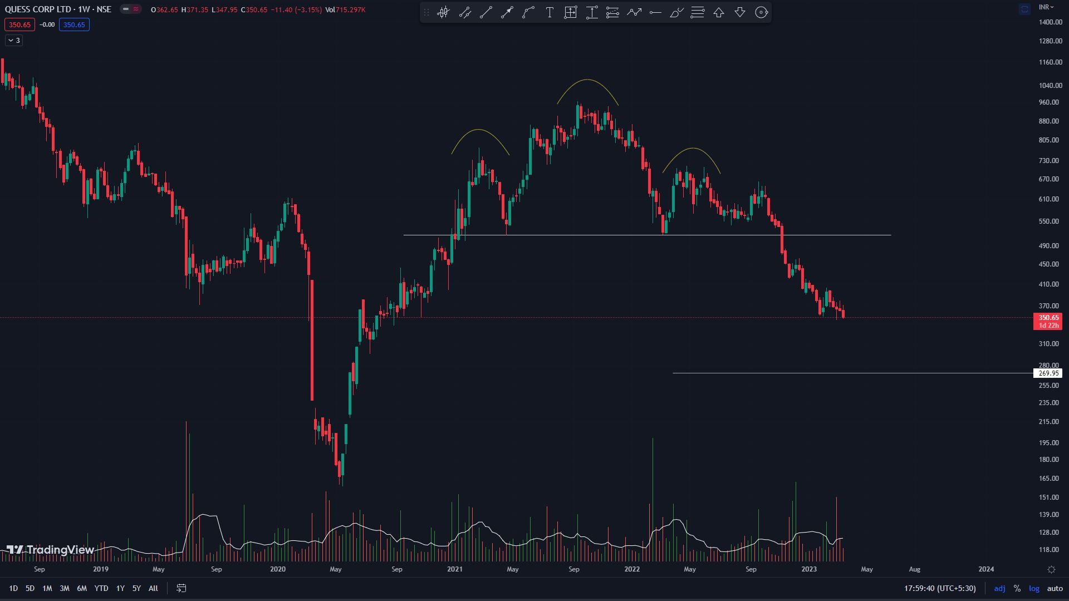Select the Arrow Up marker tool
The image size is (1069, 601).
[x=719, y=12]
